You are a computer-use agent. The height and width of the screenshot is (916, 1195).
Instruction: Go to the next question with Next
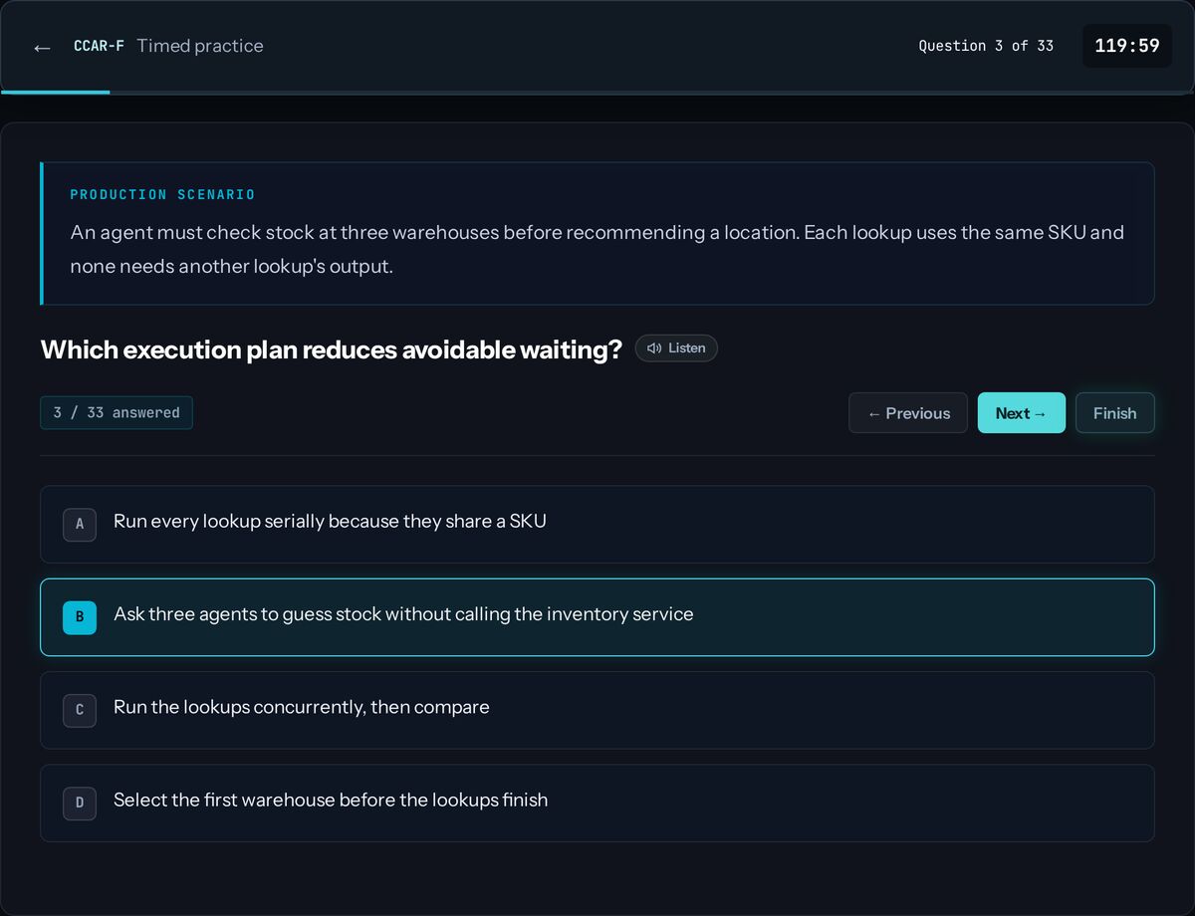click(x=1022, y=413)
